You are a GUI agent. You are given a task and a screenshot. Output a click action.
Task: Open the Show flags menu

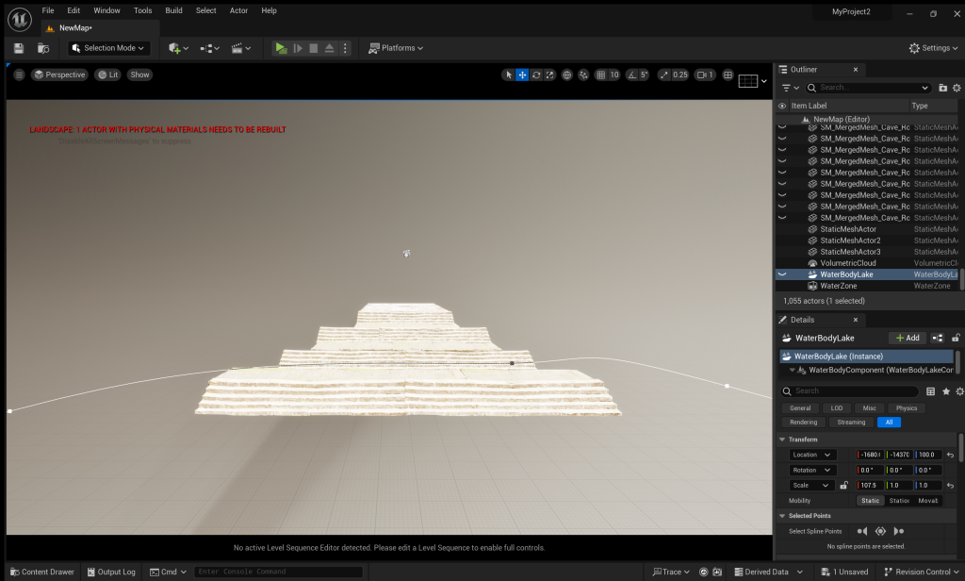coord(139,75)
